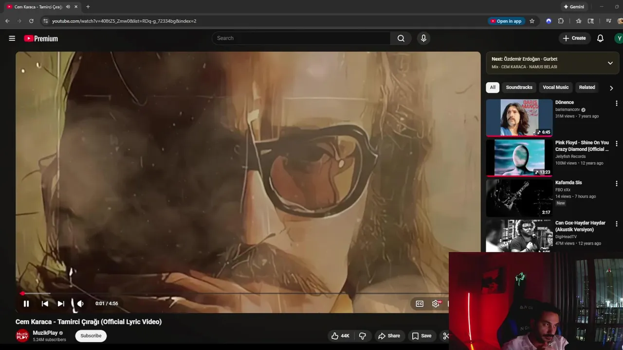Open the Extensions puzzle icon
The image size is (623, 350).
(561, 21)
